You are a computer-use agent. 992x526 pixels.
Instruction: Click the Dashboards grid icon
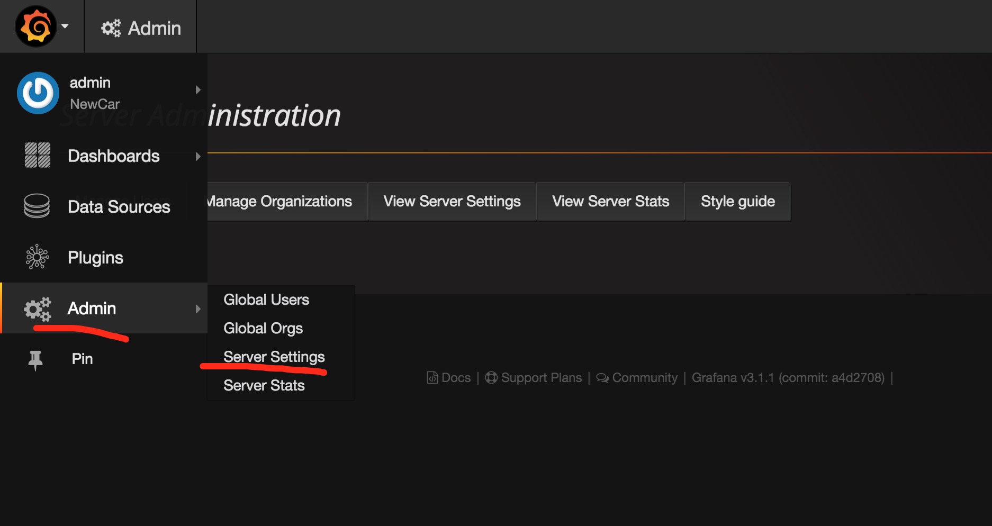[x=38, y=156]
